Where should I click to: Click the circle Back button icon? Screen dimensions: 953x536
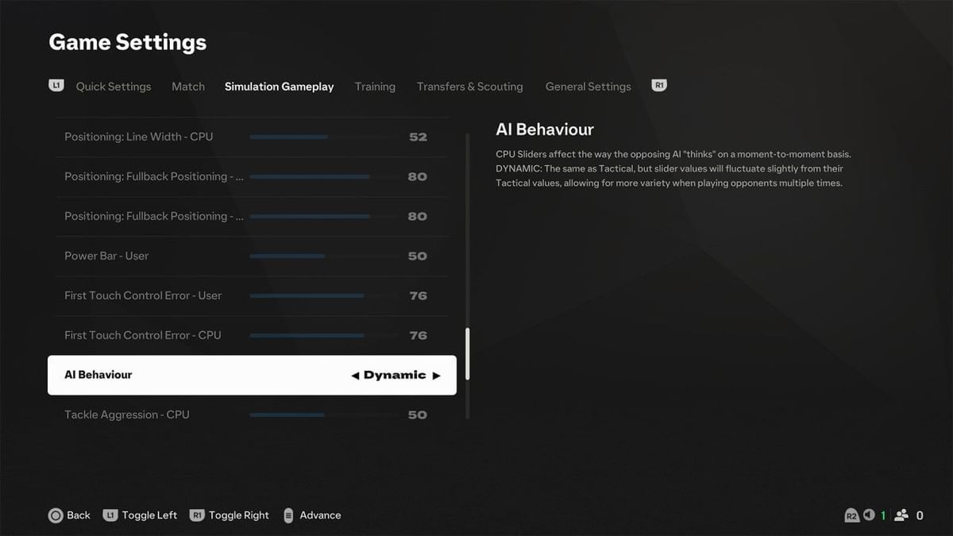[56, 515]
